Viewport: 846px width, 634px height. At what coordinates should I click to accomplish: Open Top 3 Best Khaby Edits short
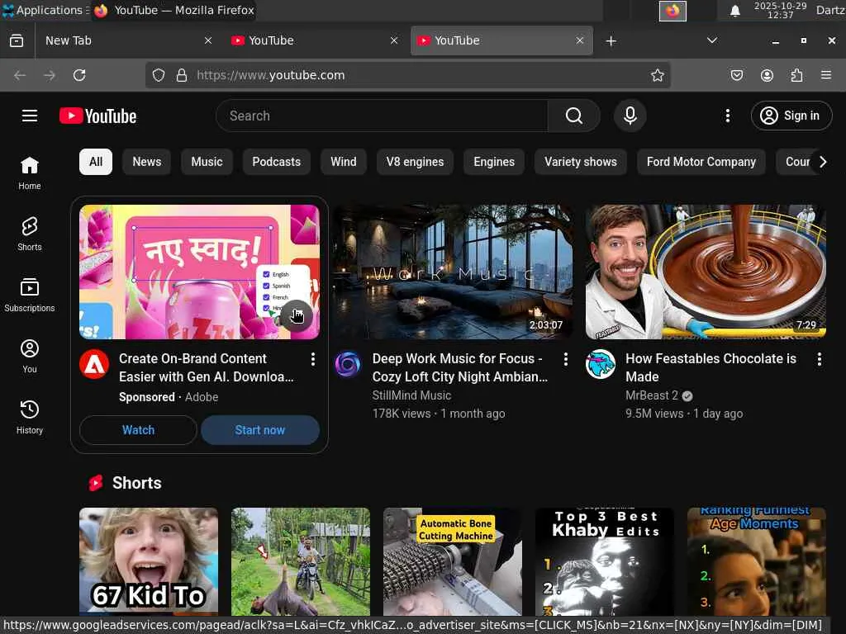click(x=604, y=561)
